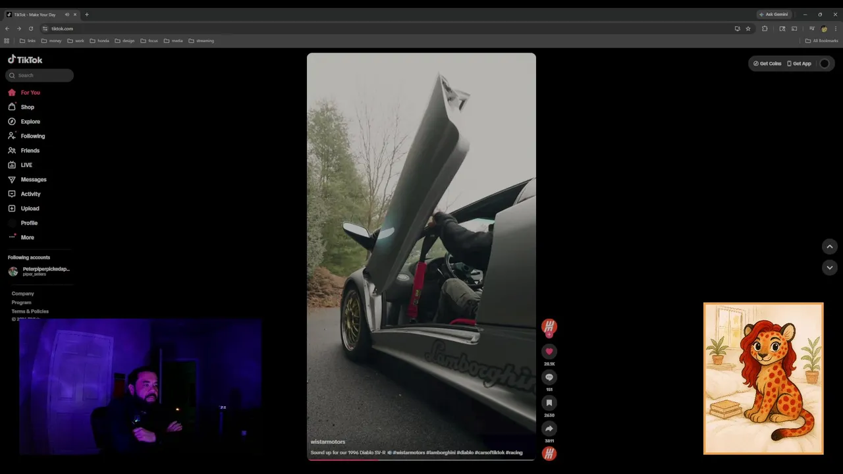Open the Program footer link
Image resolution: width=843 pixels, height=474 pixels.
coord(21,302)
